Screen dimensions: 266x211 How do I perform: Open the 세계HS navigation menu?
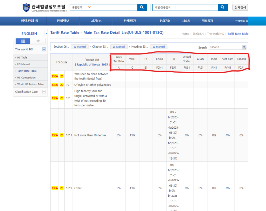[x=96, y=21]
